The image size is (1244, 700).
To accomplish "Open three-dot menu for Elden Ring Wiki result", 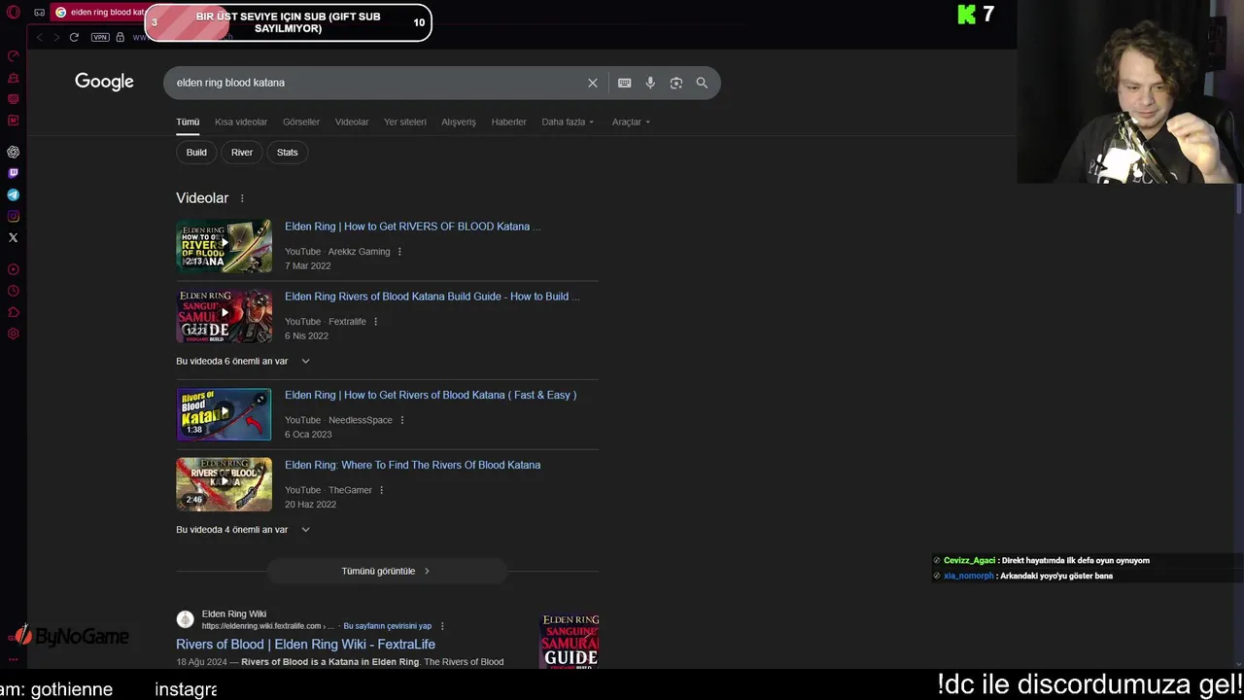I will click(442, 626).
